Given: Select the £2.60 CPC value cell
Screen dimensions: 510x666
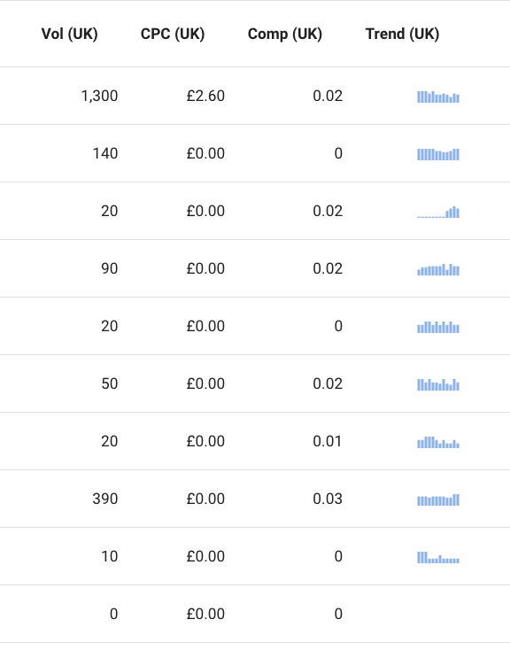Looking at the screenshot, I should 205,96.
